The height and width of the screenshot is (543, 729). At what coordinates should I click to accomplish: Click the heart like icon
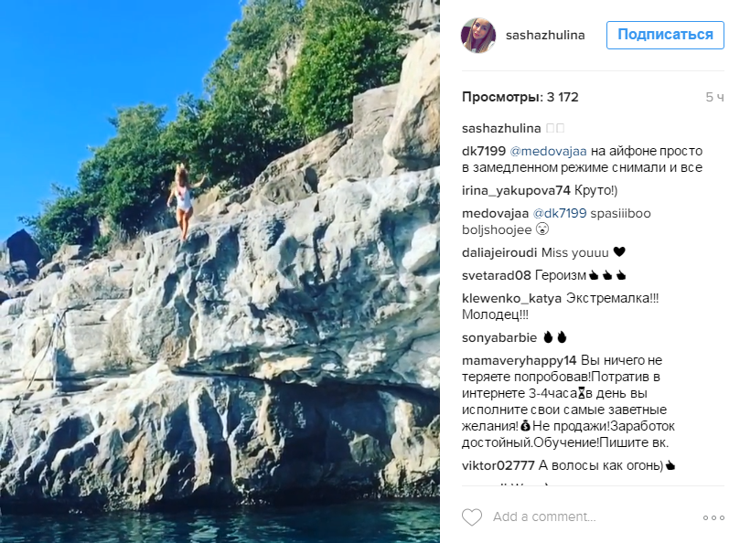pos(471,517)
